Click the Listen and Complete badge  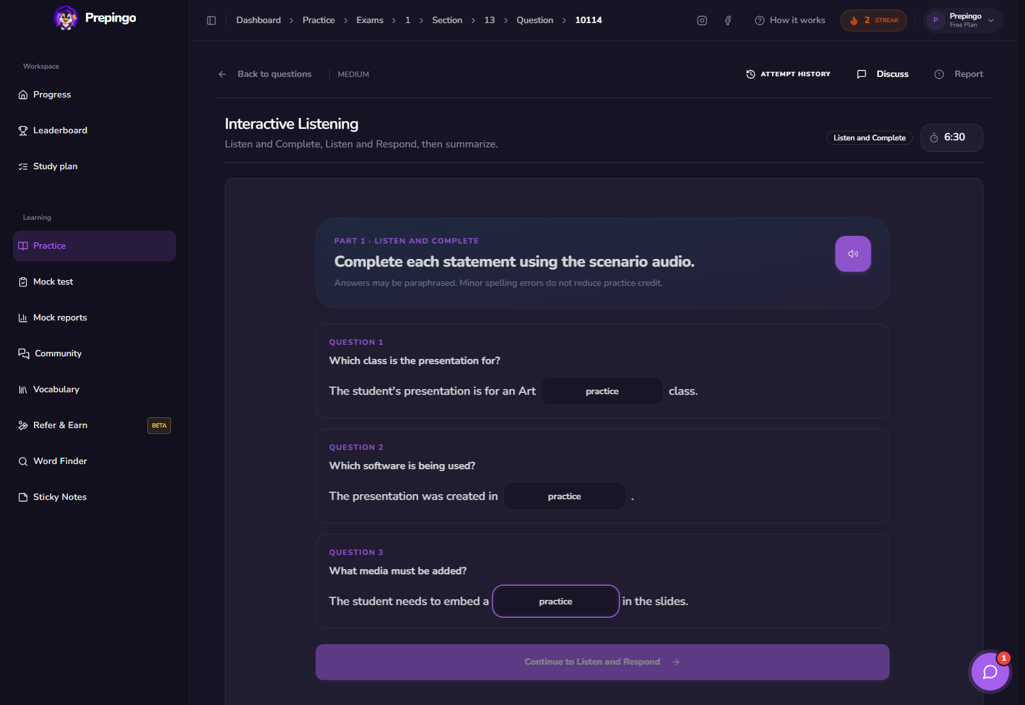[869, 138]
